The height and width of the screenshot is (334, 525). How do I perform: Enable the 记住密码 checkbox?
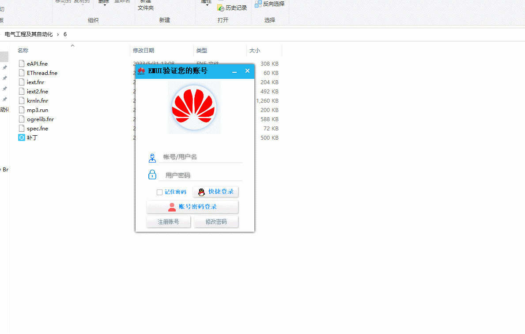tap(159, 192)
